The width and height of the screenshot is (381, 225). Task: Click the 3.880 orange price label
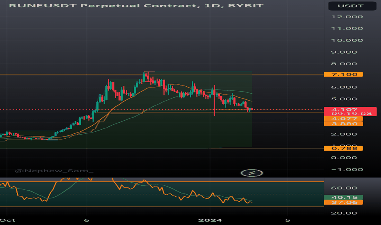(343, 124)
